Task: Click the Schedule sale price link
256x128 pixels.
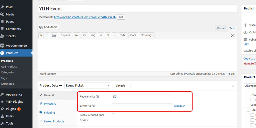Action: tap(179, 106)
